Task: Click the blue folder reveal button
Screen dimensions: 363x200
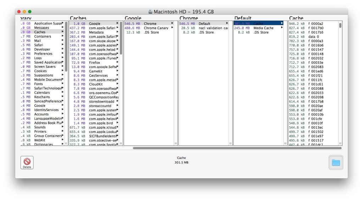Action: point(336,162)
